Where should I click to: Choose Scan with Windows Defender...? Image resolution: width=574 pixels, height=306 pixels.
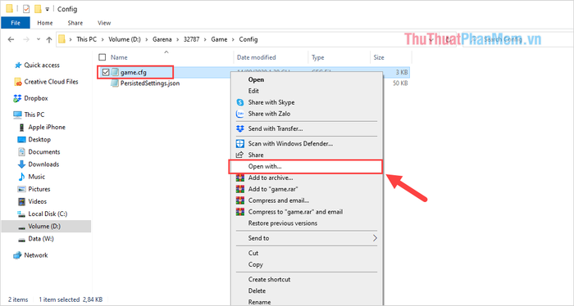tap(290, 143)
